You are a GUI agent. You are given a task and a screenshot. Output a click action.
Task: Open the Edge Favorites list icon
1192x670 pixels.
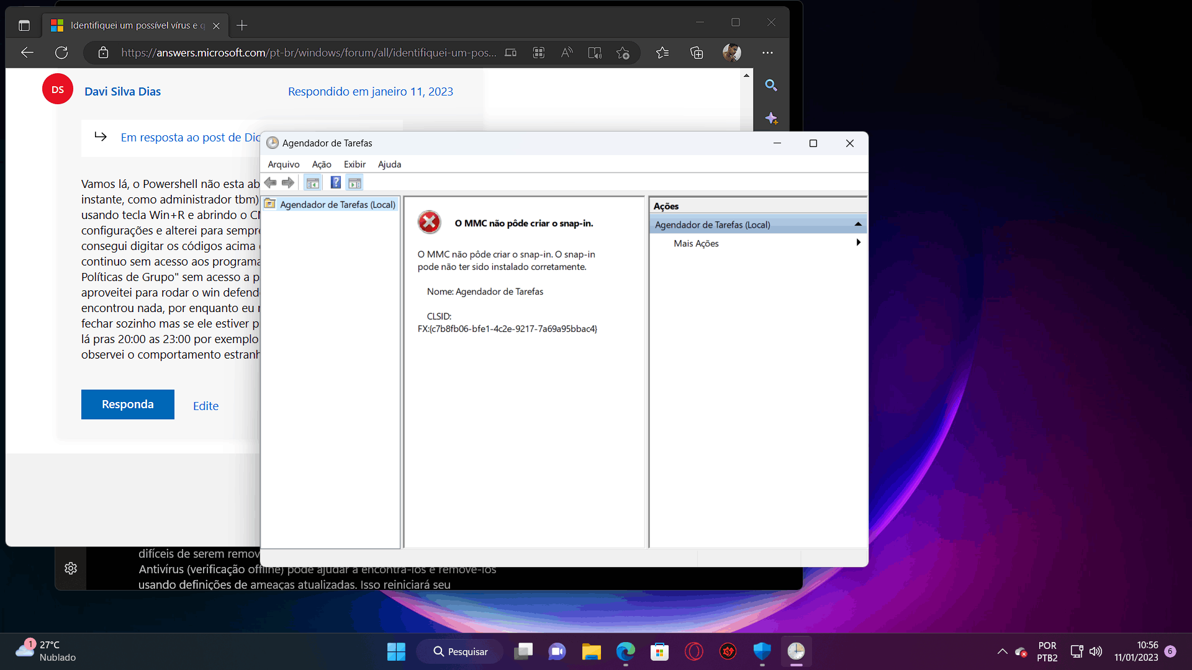[662, 53]
